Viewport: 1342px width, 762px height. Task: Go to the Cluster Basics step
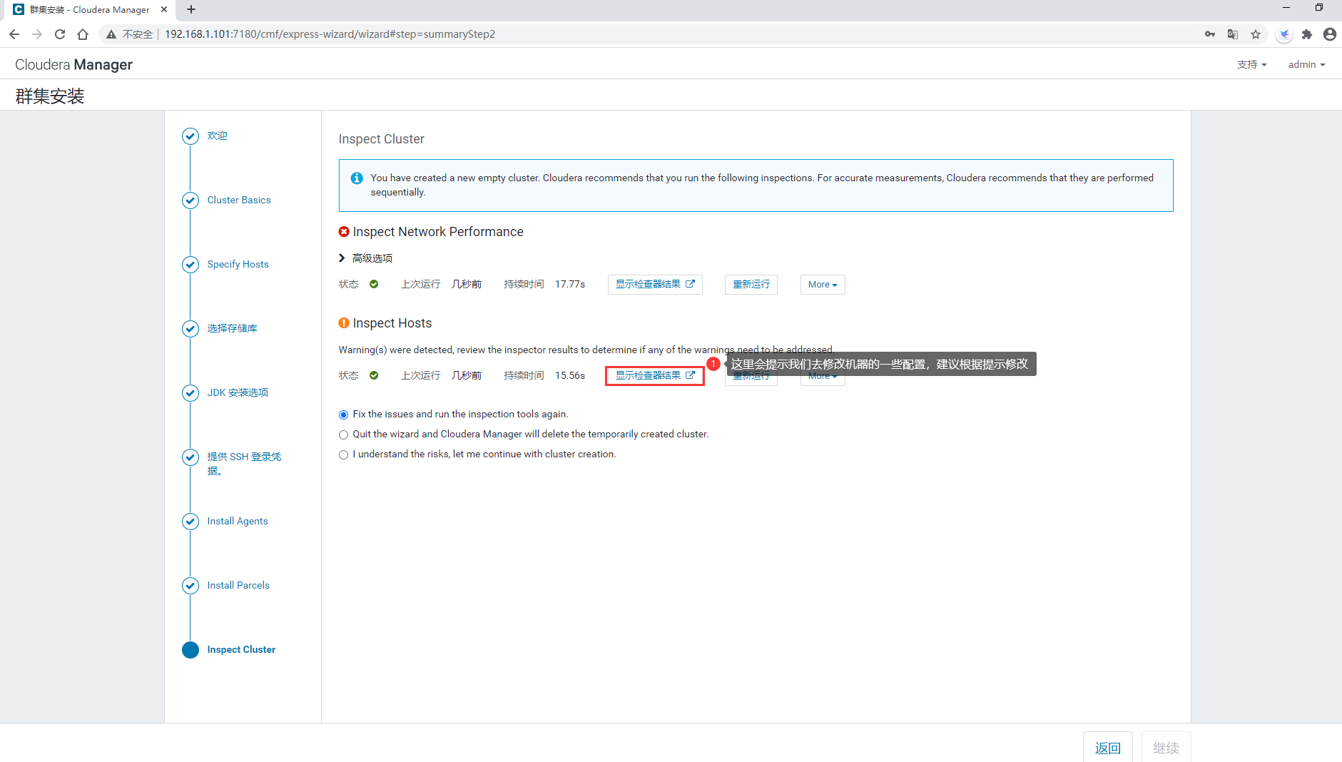(239, 200)
